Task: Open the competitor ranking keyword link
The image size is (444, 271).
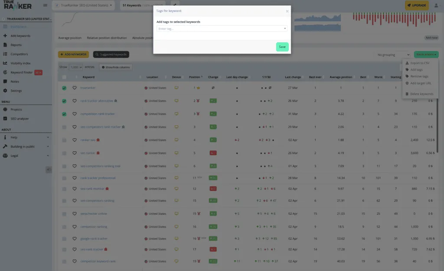Action: (x=94, y=226)
